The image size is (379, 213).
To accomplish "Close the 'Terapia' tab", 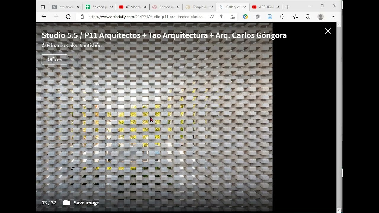I will pyautogui.click(x=211, y=7).
